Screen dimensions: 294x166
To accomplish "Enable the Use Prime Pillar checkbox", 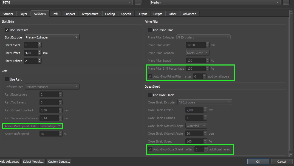I will click(150, 30).
